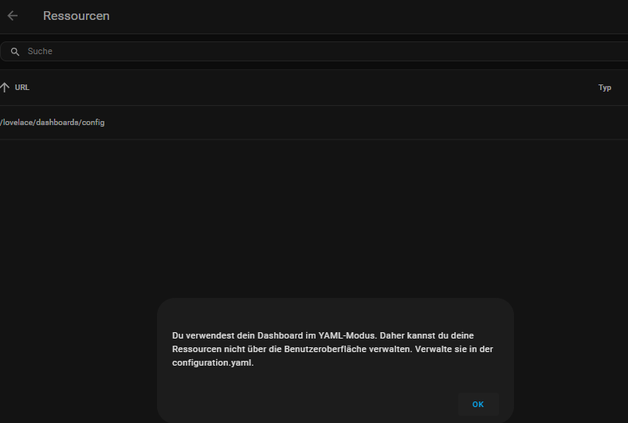Click the word Du starting the dialog message
This screenshot has height=423, width=628.
coord(178,335)
